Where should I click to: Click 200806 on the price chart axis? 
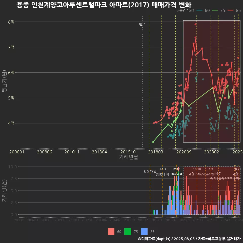[x=45, y=152]
